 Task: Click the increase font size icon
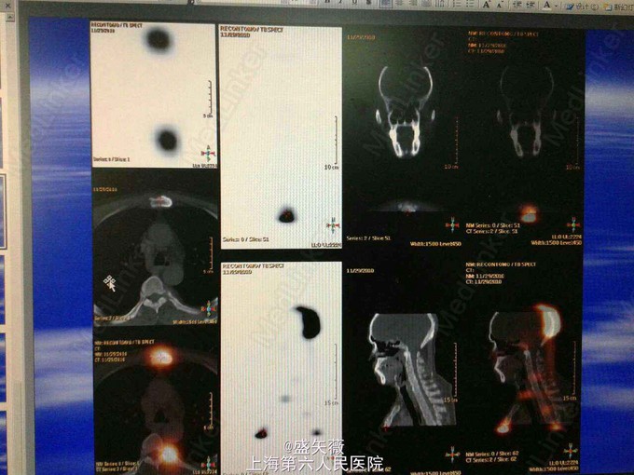[486, 6]
